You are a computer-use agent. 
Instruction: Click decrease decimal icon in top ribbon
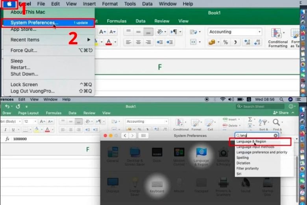tap(257, 42)
